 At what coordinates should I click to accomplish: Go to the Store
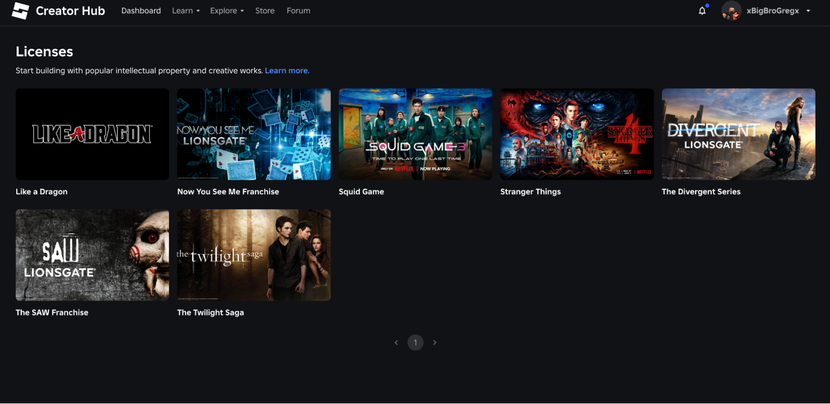tap(264, 11)
